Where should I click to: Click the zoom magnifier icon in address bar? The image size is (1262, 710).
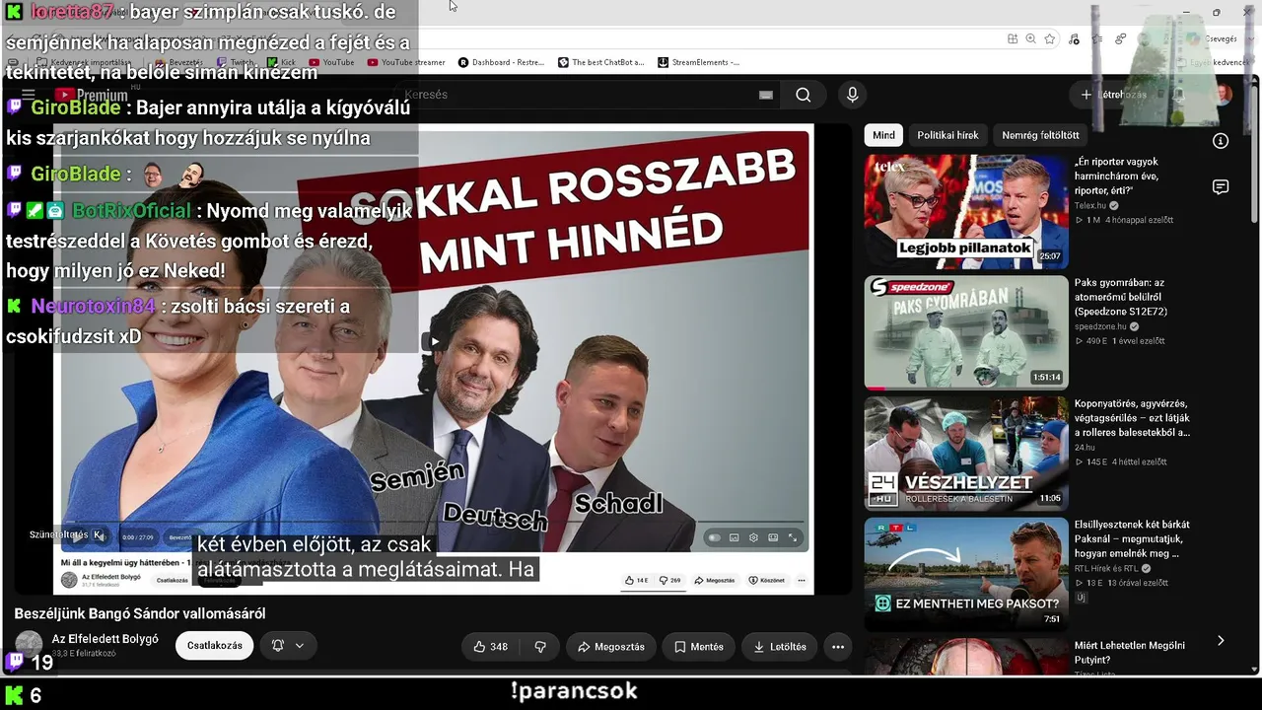pyautogui.click(x=1030, y=38)
